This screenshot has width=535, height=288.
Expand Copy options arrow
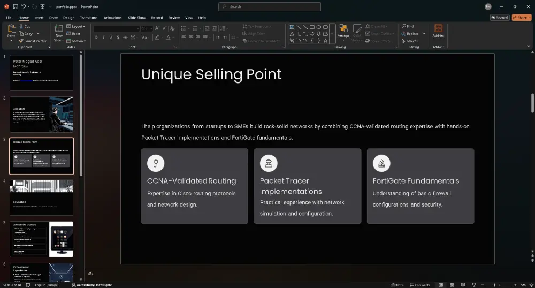coord(38,34)
